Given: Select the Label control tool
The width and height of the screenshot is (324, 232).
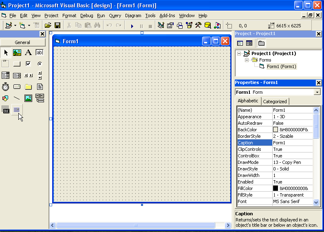Looking at the screenshot, I should pos(28,53).
